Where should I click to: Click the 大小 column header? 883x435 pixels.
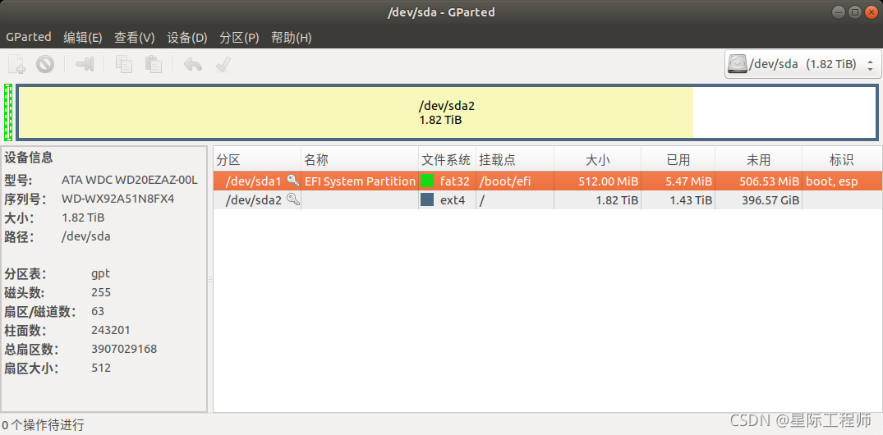click(597, 160)
